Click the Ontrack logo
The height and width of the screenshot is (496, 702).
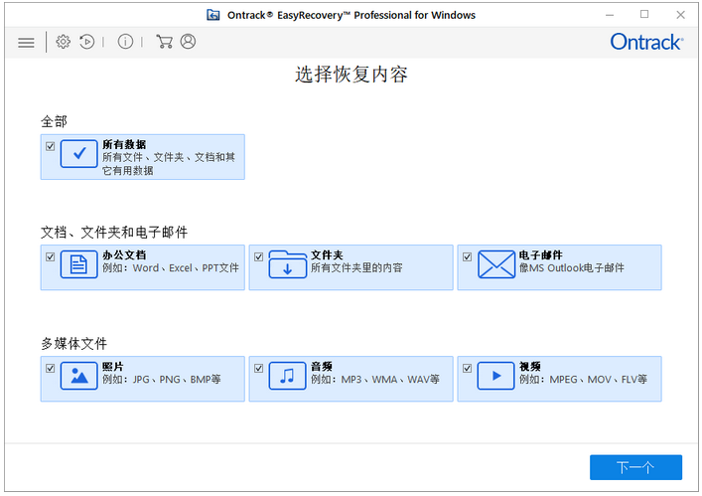pyautogui.click(x=645, y=42)
